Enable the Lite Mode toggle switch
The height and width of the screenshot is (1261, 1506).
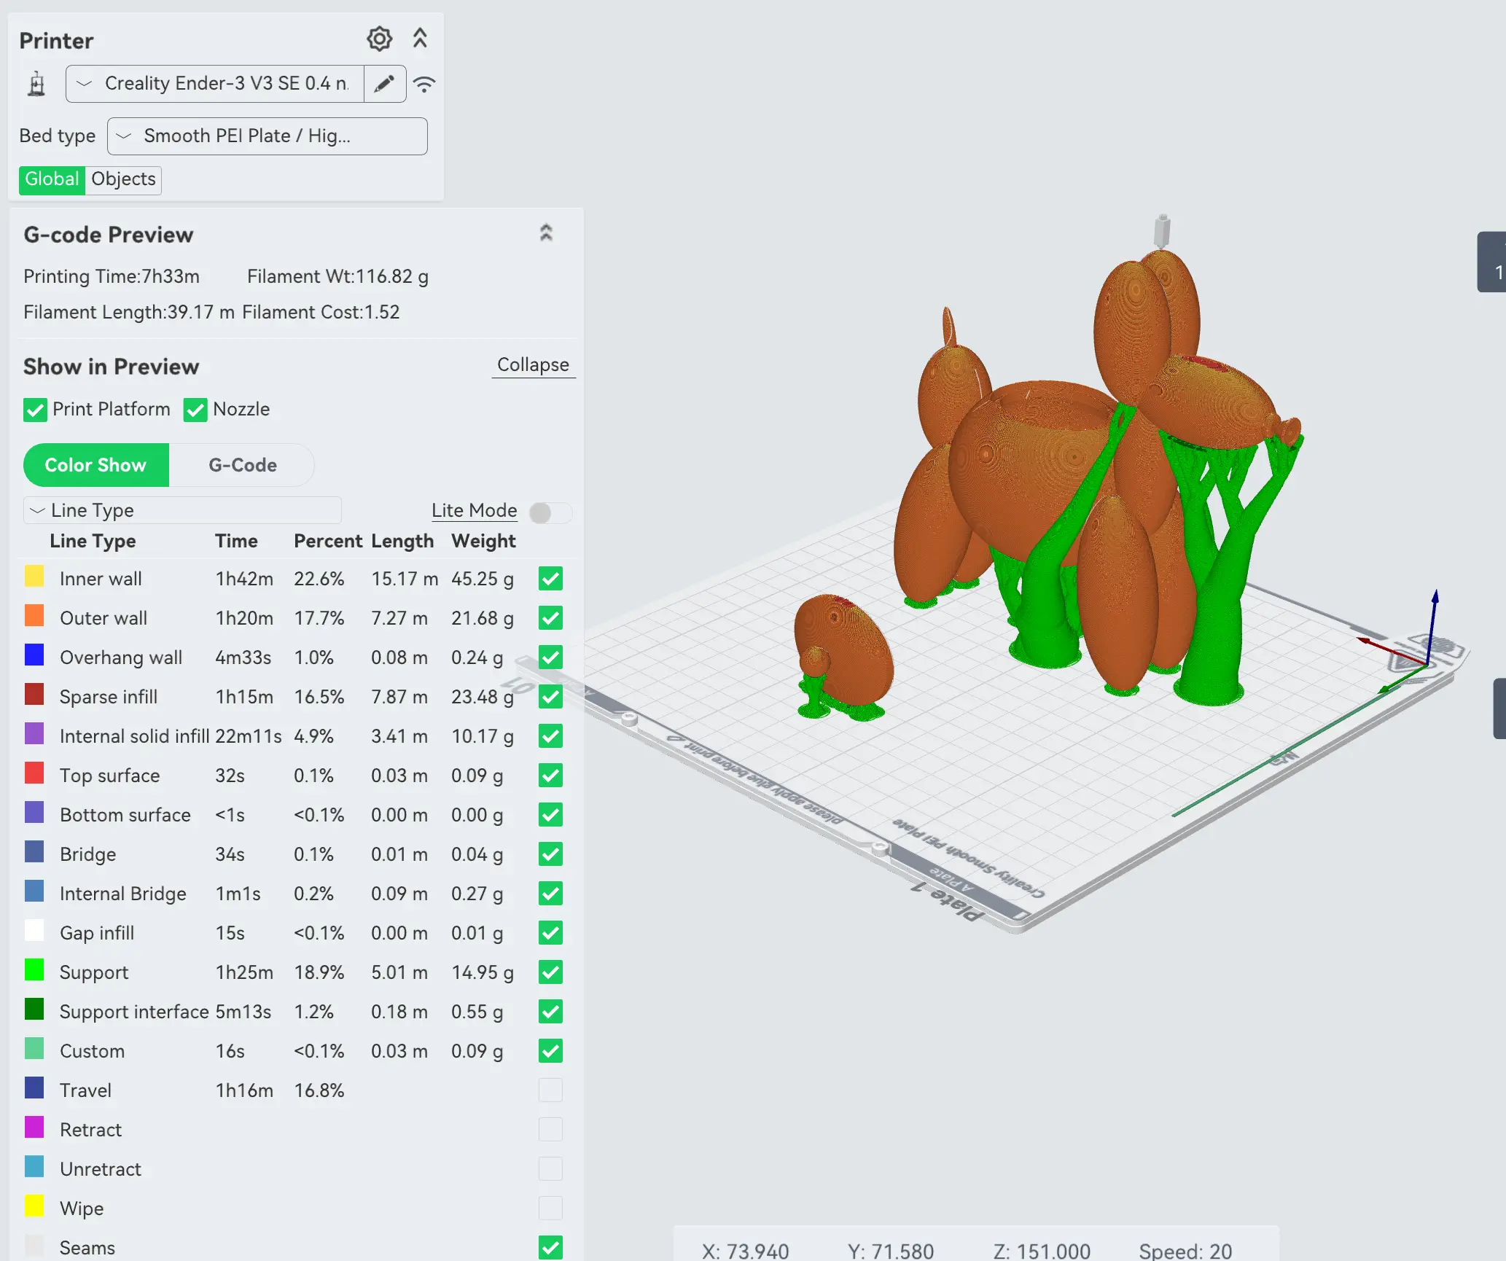click(550, 513)
